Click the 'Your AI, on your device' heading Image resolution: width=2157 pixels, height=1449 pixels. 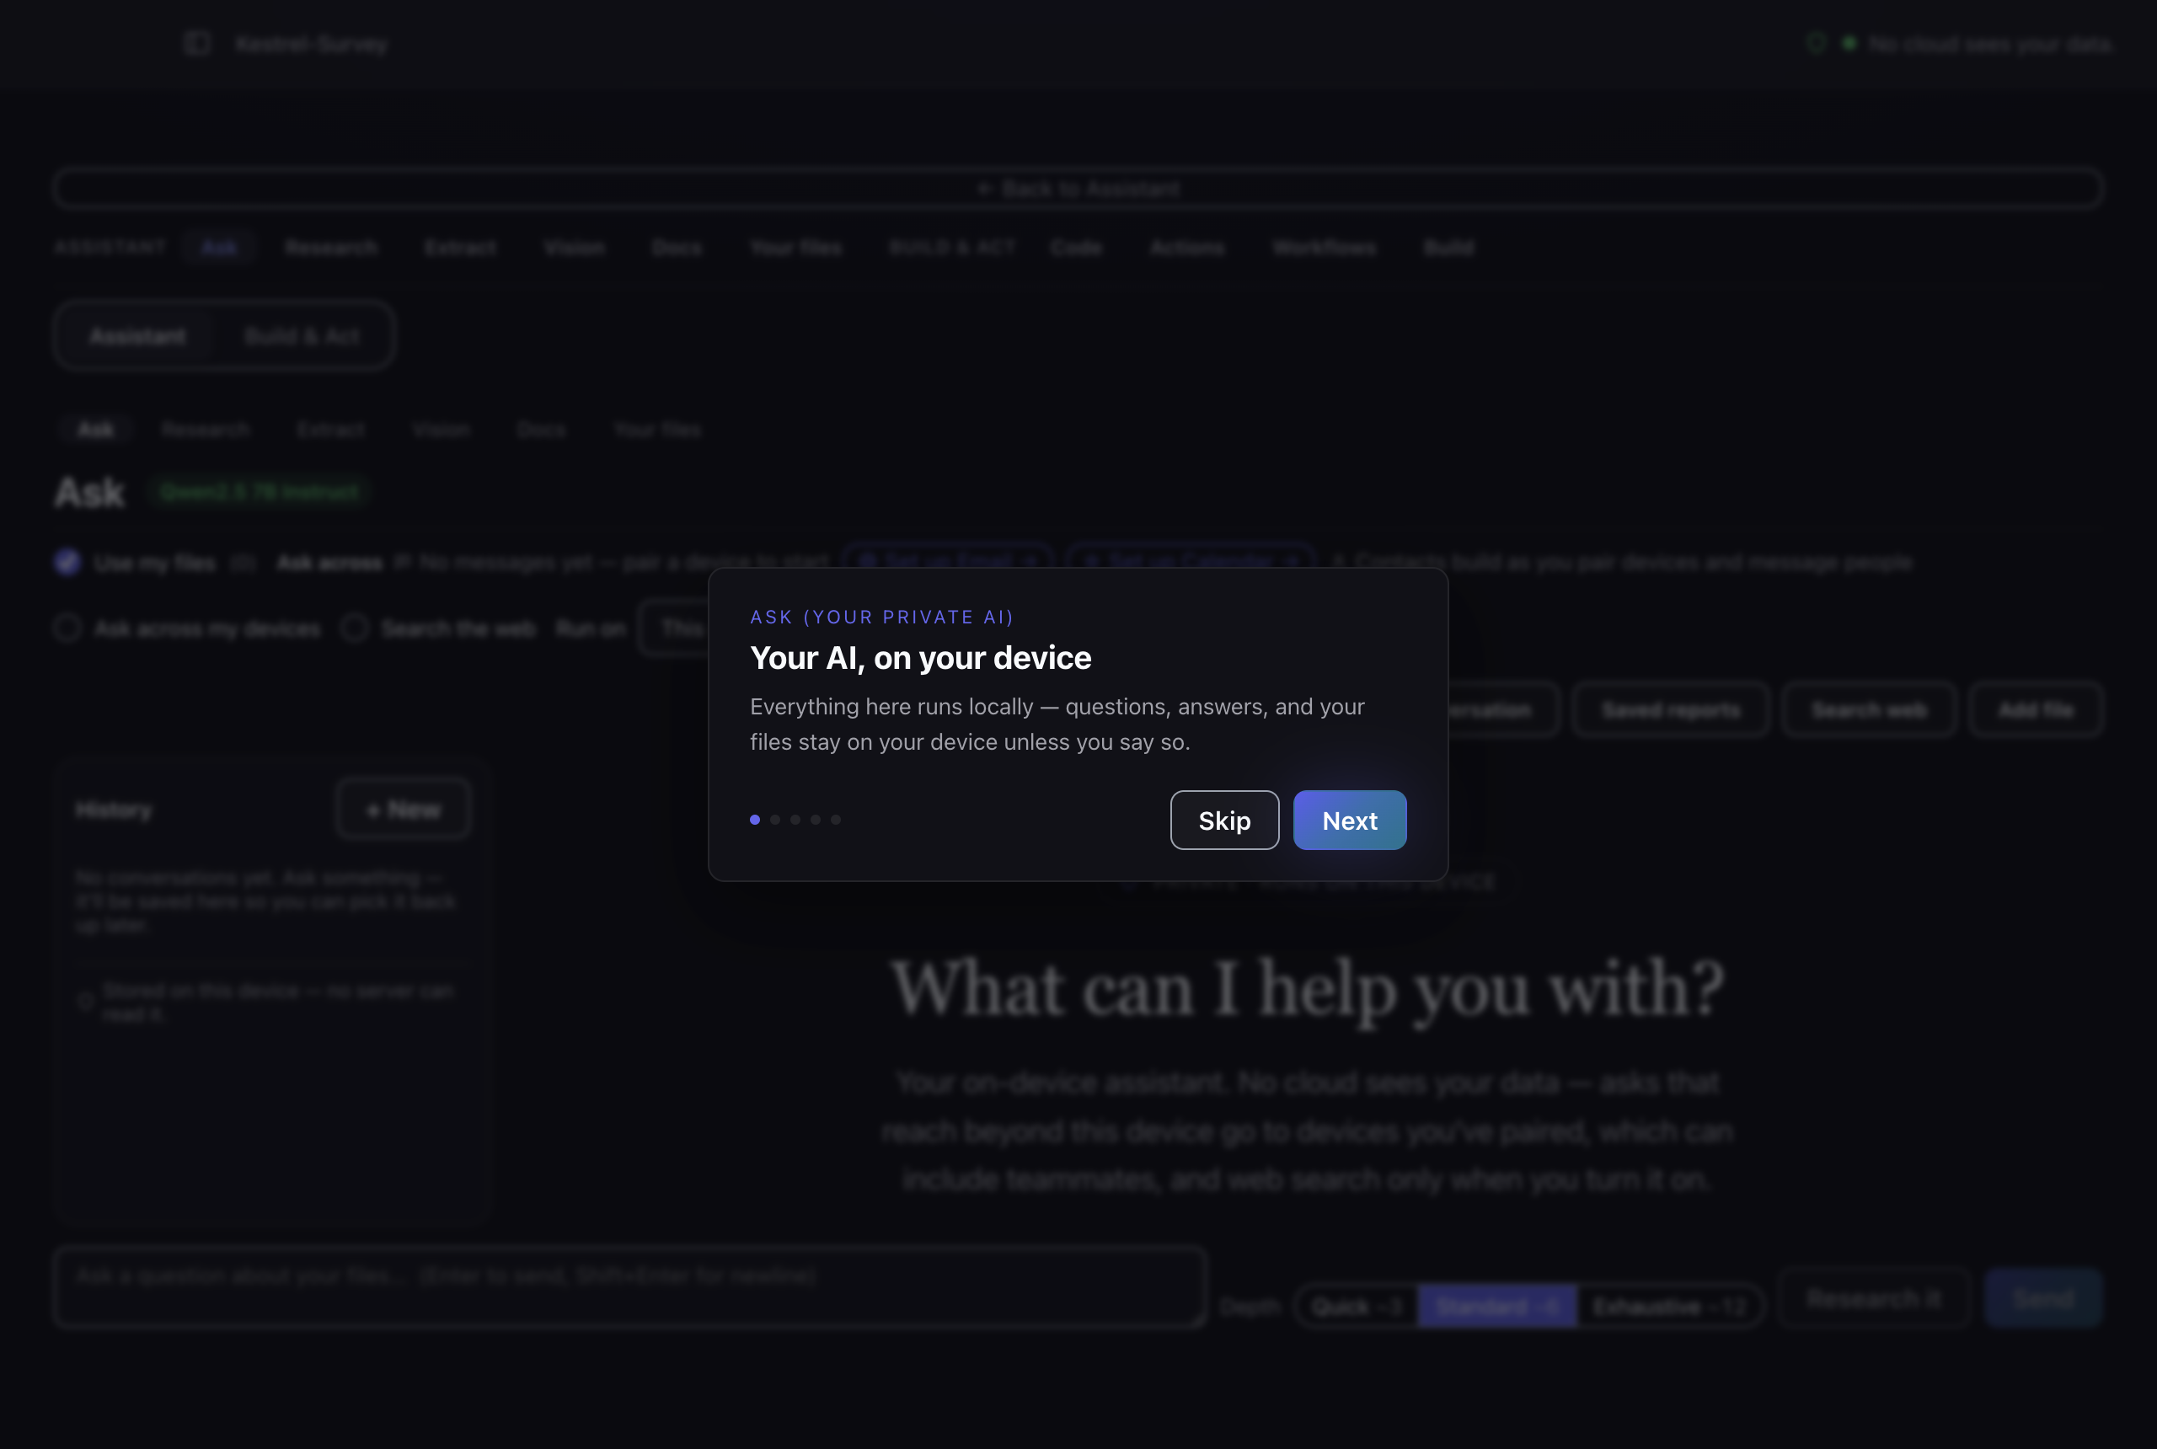click(x=920, y=658)
